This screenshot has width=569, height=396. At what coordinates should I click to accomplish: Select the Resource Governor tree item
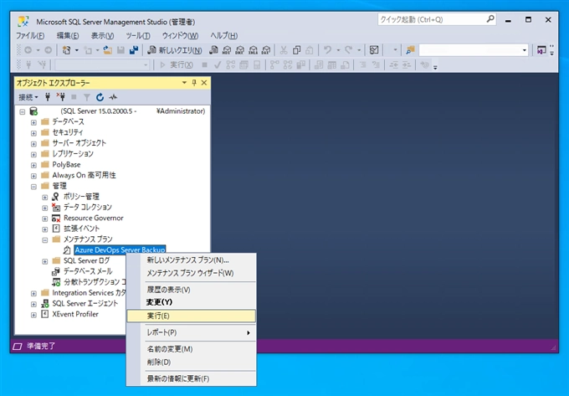(x=93, y=218)
